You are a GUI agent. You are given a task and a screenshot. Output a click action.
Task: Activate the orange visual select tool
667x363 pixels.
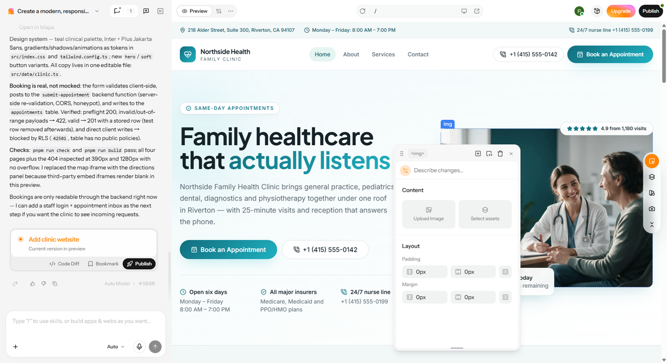pos(652,161)
